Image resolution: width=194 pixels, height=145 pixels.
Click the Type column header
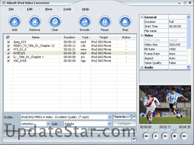pyautogui.click(x=85, y=37)
